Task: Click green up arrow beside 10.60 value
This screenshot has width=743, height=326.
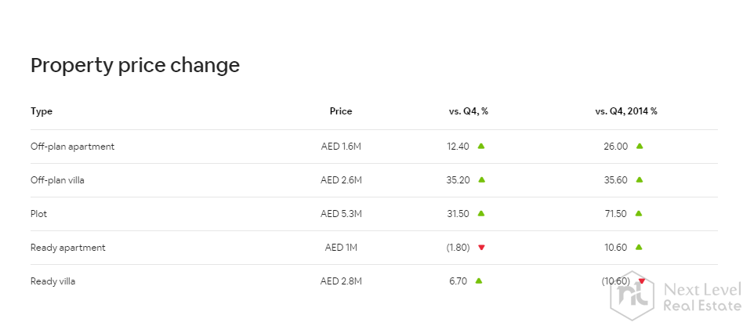Action: pyautogui.click(x=640, y=248)
